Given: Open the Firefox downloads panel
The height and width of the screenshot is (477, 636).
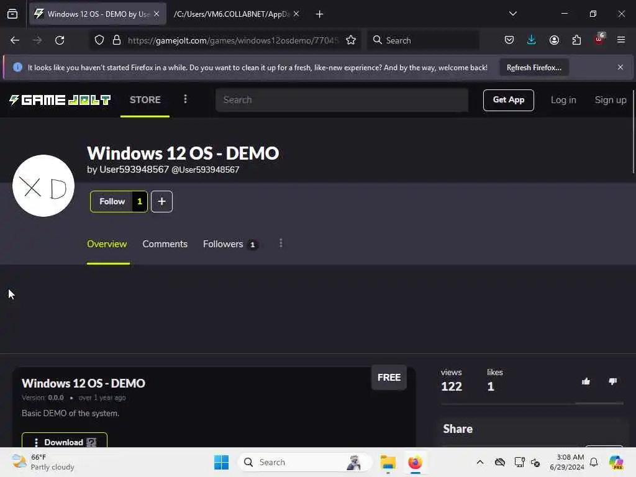Looking at the screenshot, I should 532,40.
